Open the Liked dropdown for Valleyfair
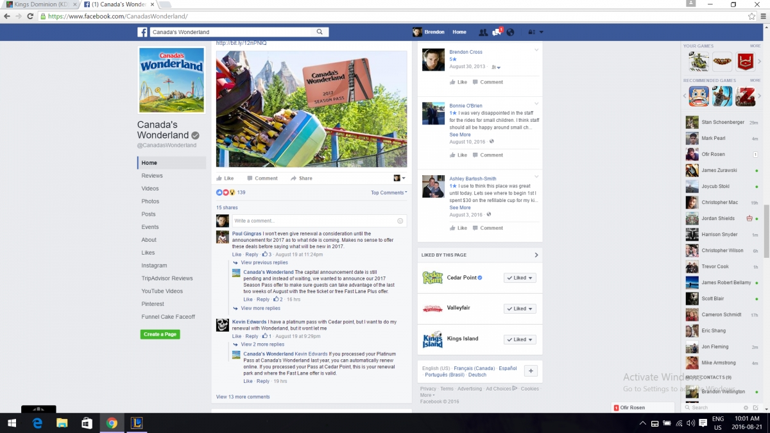This screenshot has height=433, width=770. [x=520, y=309]
